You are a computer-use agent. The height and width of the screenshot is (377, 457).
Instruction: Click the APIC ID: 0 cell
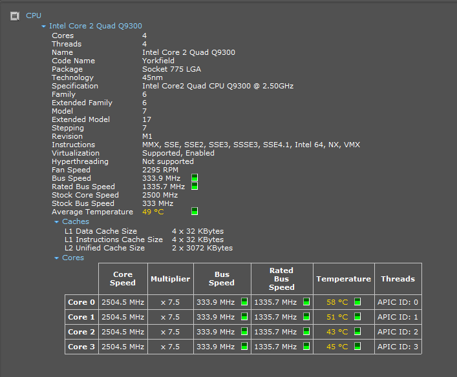(398, 302)
